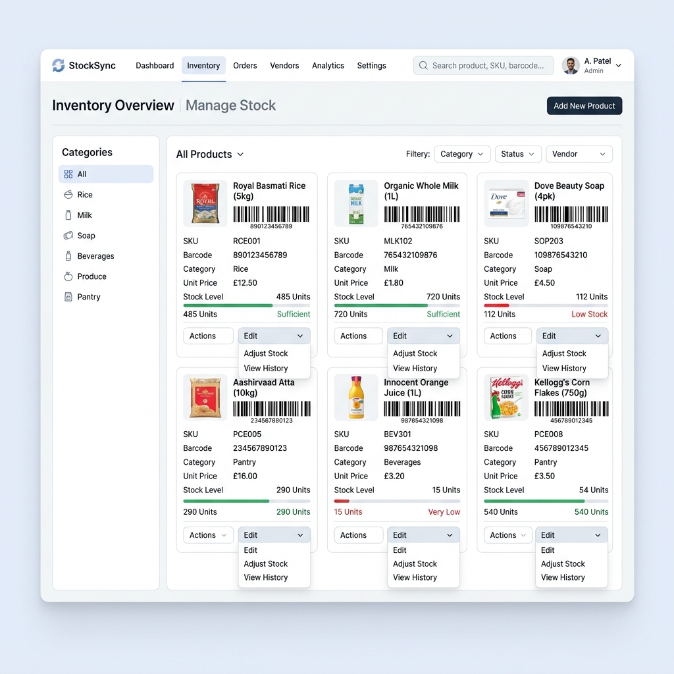This screenshot has width=674, height=674.
Task: Click A. Patel's profile avatar
Action: (x=571, y=65)
